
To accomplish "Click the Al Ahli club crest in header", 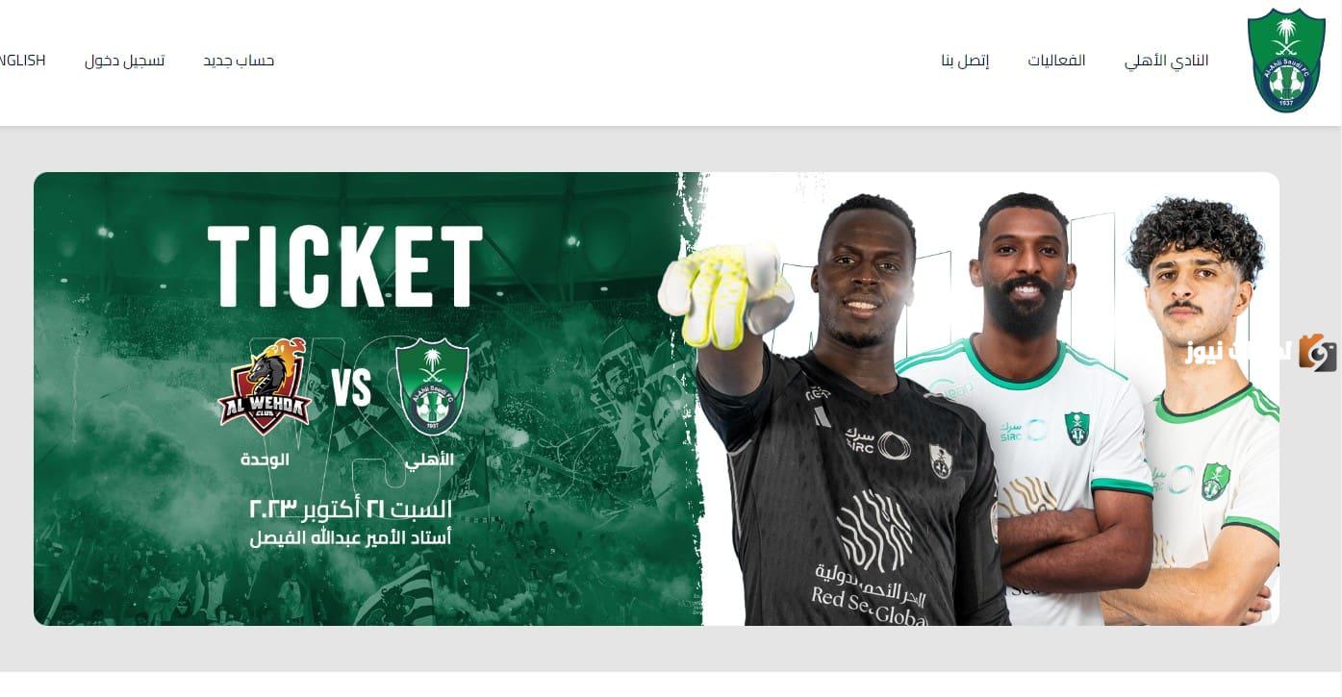I will pos(1286,61).
